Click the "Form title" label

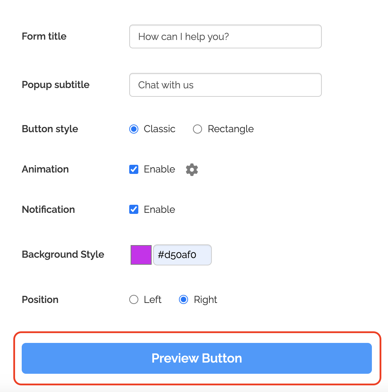(44, 36)
